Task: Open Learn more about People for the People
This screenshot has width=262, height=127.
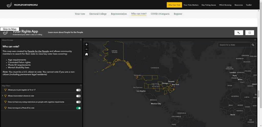Action: [65, 32]
